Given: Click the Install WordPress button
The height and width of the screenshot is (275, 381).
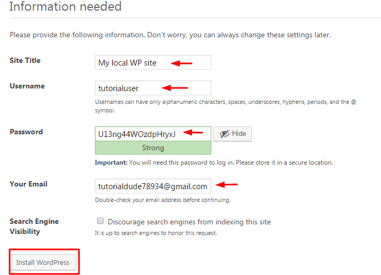Looking at the screenshot, I should tap(43, 262).
